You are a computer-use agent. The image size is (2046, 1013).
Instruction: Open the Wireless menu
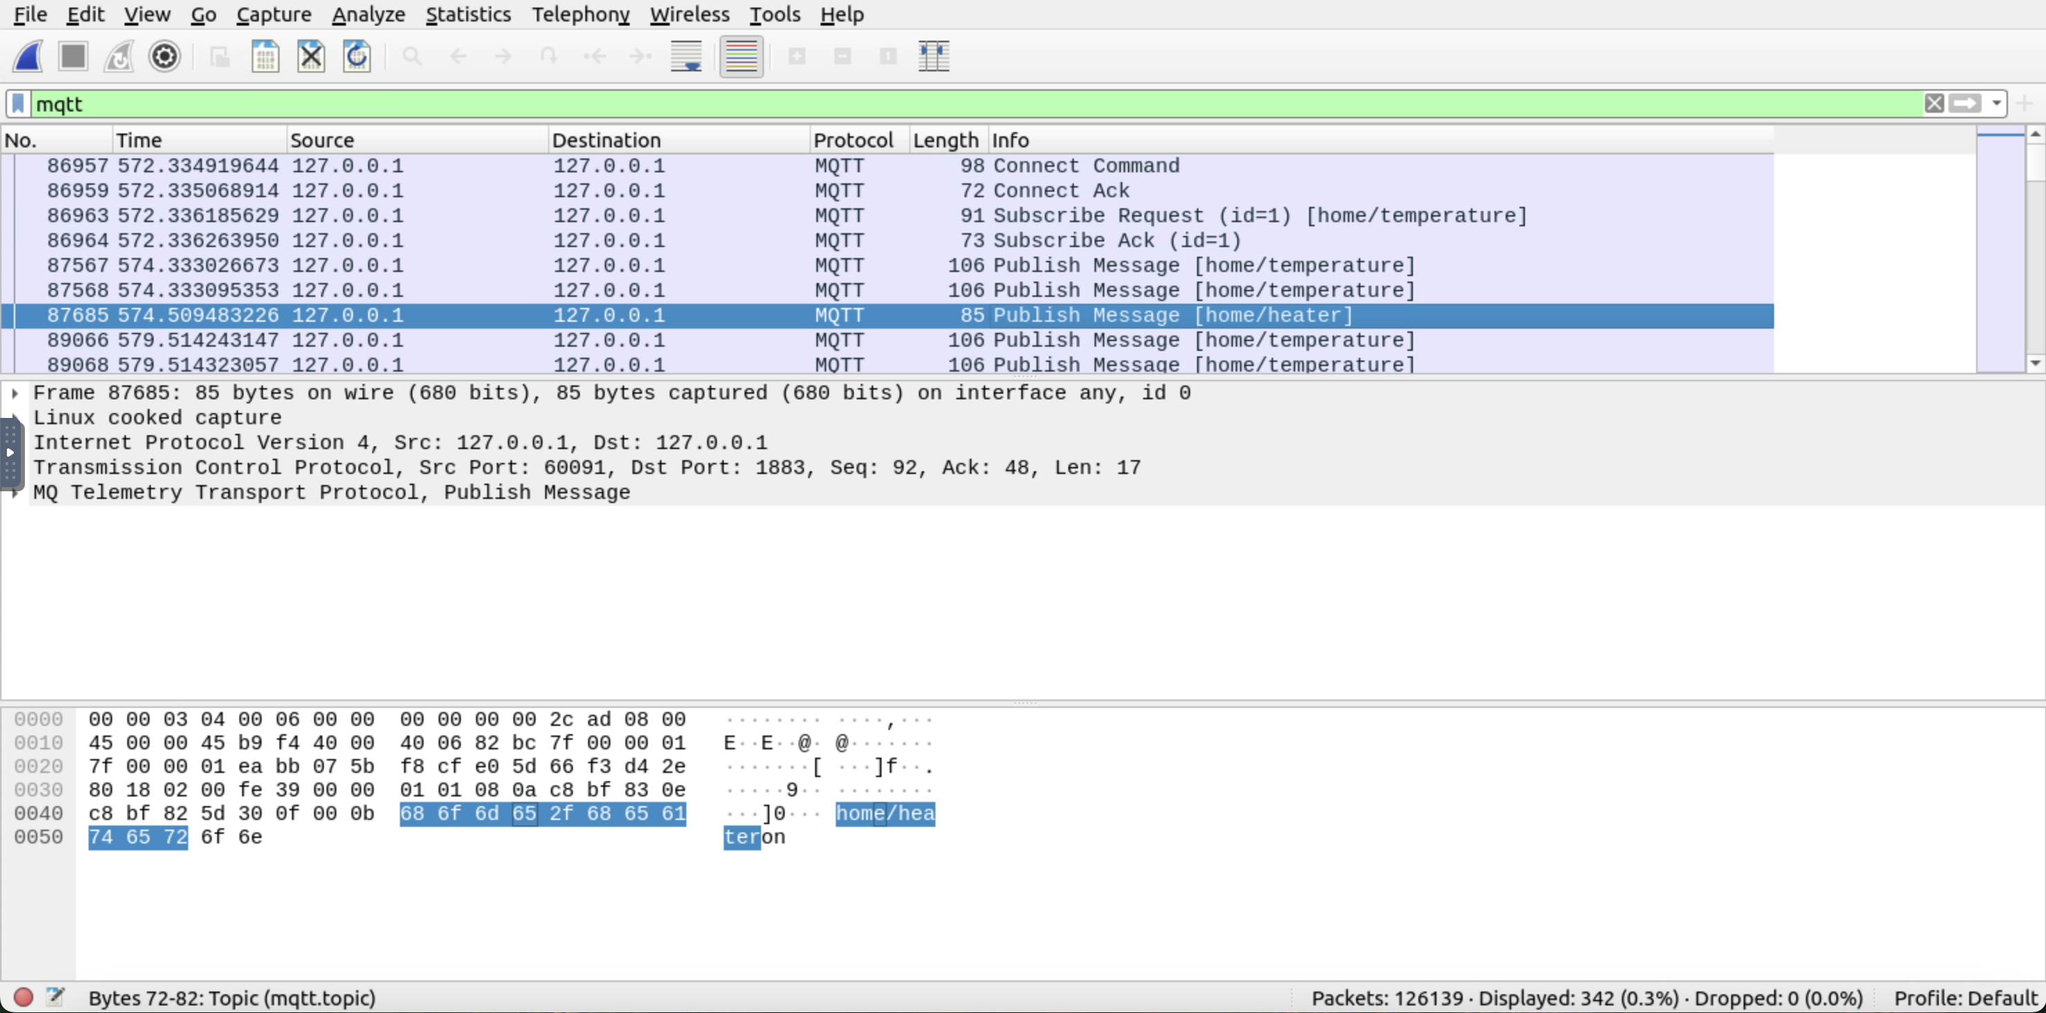pos(689,15)
